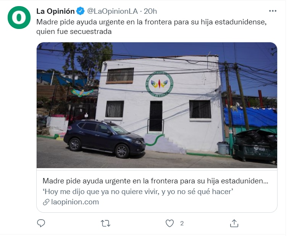This screenshot has height=236, width=289.
Task: Open the share tweet icon
Action: 234,223
